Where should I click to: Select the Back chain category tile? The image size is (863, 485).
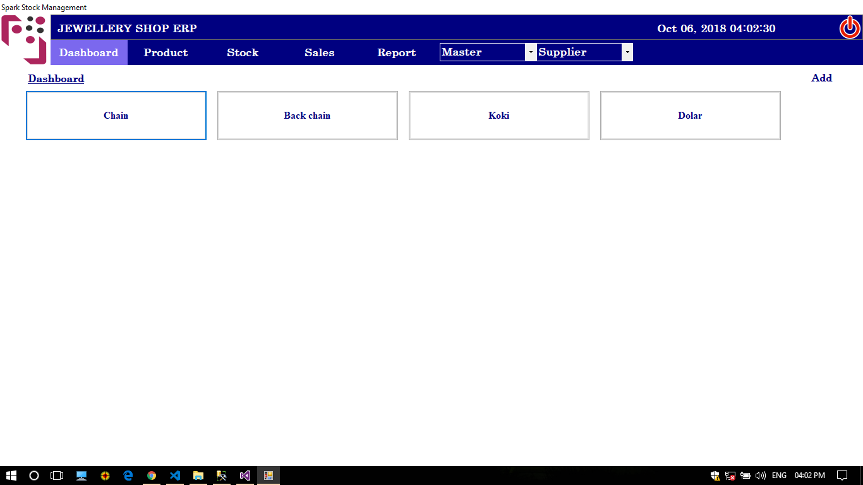(x=308, y=116)
